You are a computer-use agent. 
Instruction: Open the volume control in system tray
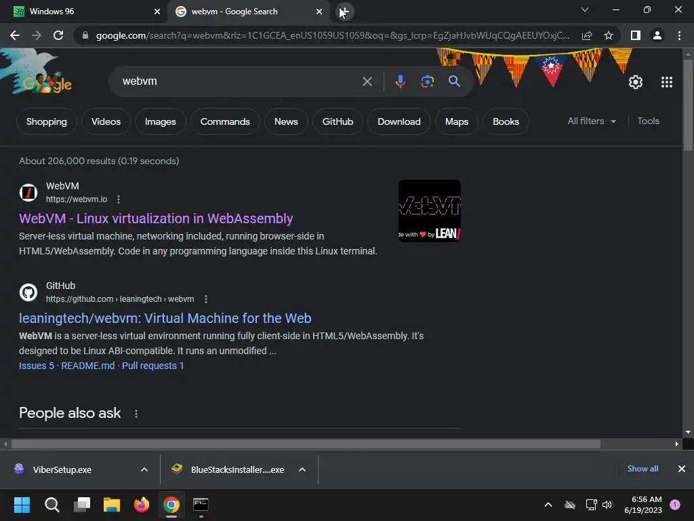click(607, 505)
